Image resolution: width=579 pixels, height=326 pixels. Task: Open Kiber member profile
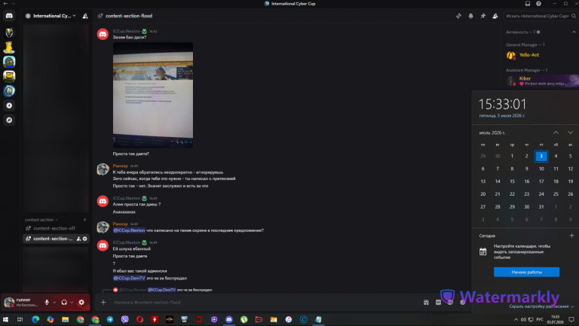coord(540,81)
